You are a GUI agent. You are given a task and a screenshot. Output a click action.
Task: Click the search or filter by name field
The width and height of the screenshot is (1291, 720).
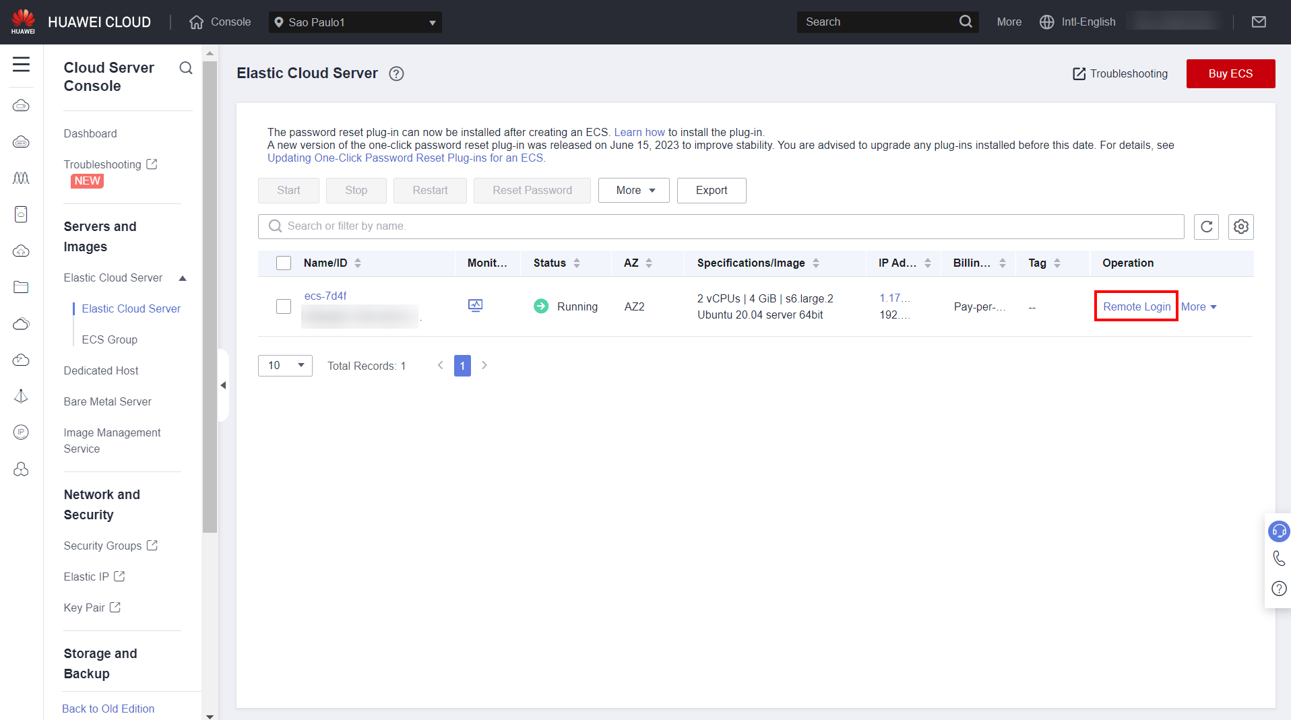721,226
